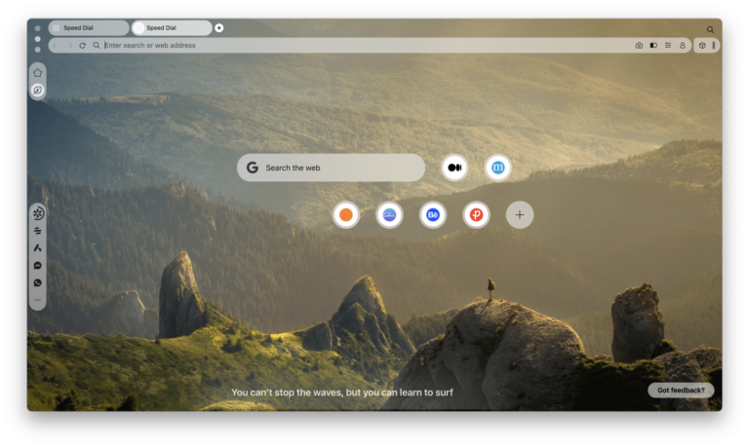Open the Aria compass icon in sidebar
The height and width of the screenshot is (447, 749).
click(x=38, y=91)
